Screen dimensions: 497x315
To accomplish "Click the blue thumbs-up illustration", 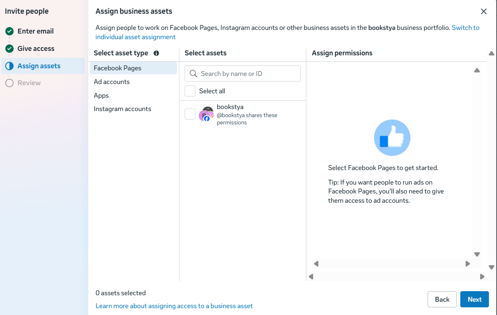I will [392, 138].
